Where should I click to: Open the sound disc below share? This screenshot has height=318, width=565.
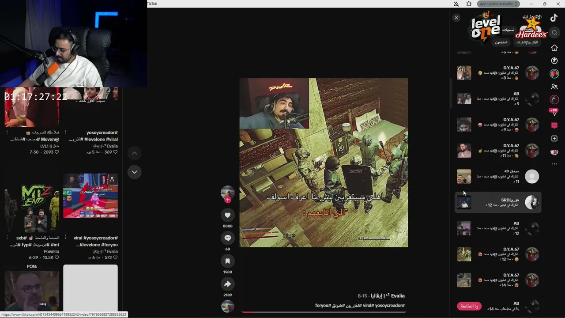click(x=227, y=306)
